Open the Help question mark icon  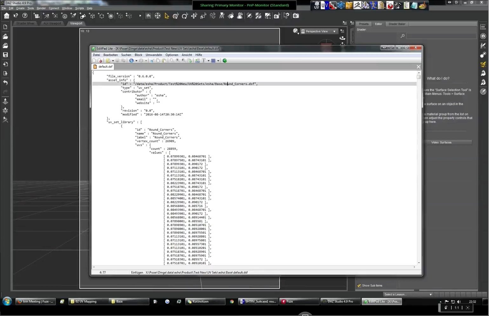click(25, 16)
